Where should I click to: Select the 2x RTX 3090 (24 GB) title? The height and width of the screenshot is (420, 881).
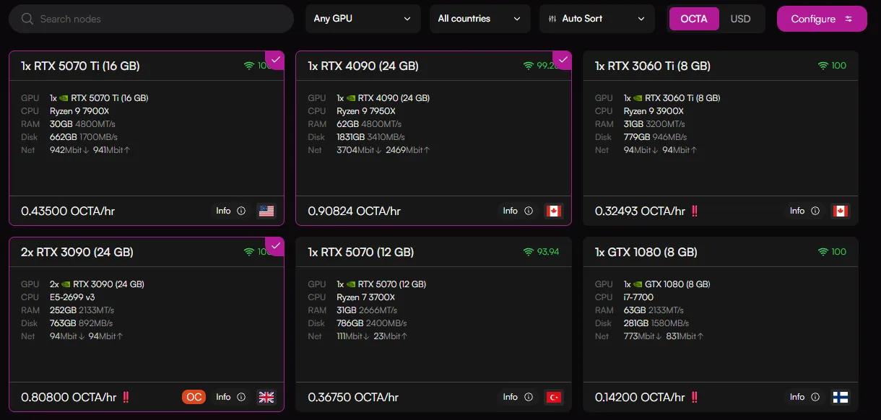click(77, 252)
